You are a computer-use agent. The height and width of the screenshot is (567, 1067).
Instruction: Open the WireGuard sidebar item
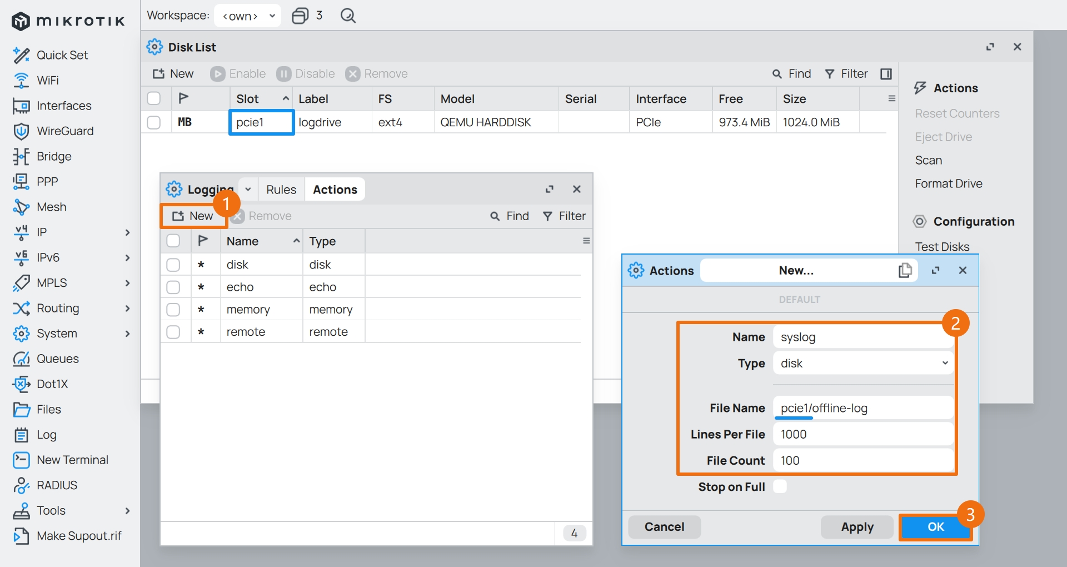64,131
